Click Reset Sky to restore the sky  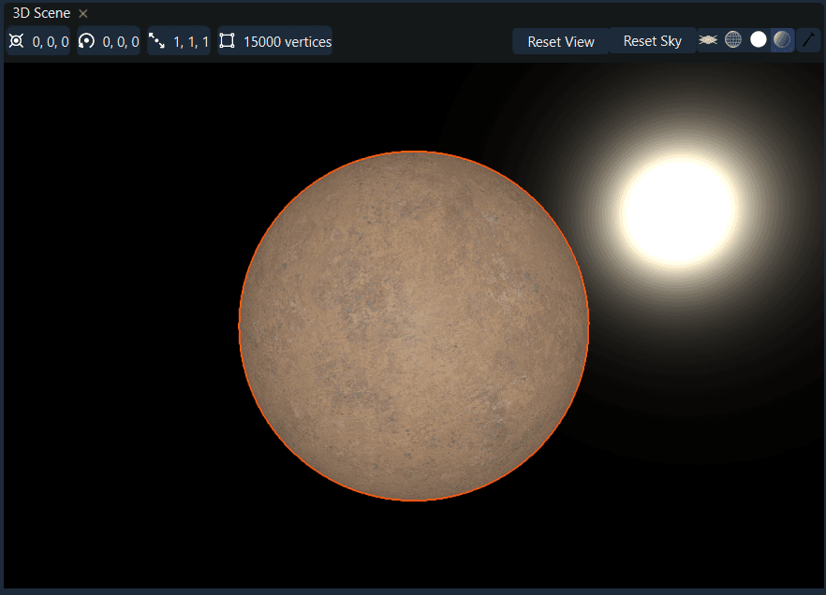click(652, 41)
